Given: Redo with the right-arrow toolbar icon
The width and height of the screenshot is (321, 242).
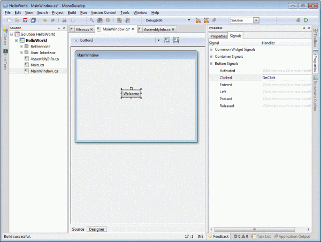Looking at the screenshot, I should (53, 20).
